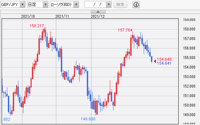Click the 155.000 price axis label
The width and height of the screenshot is (200, 125).
[189, 58]
